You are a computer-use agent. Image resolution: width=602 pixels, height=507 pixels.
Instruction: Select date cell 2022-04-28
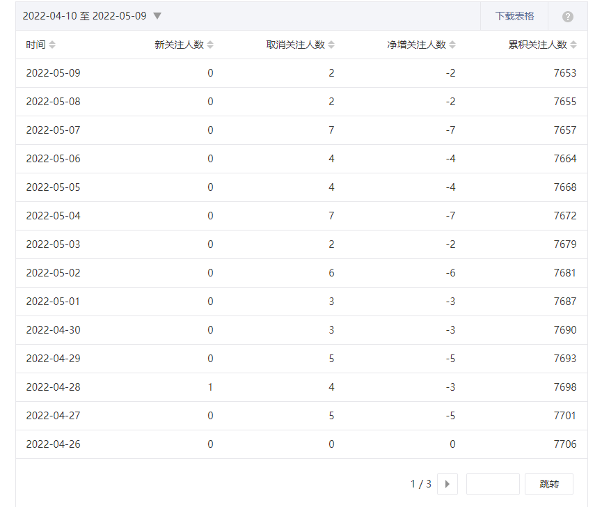[53, 387]
